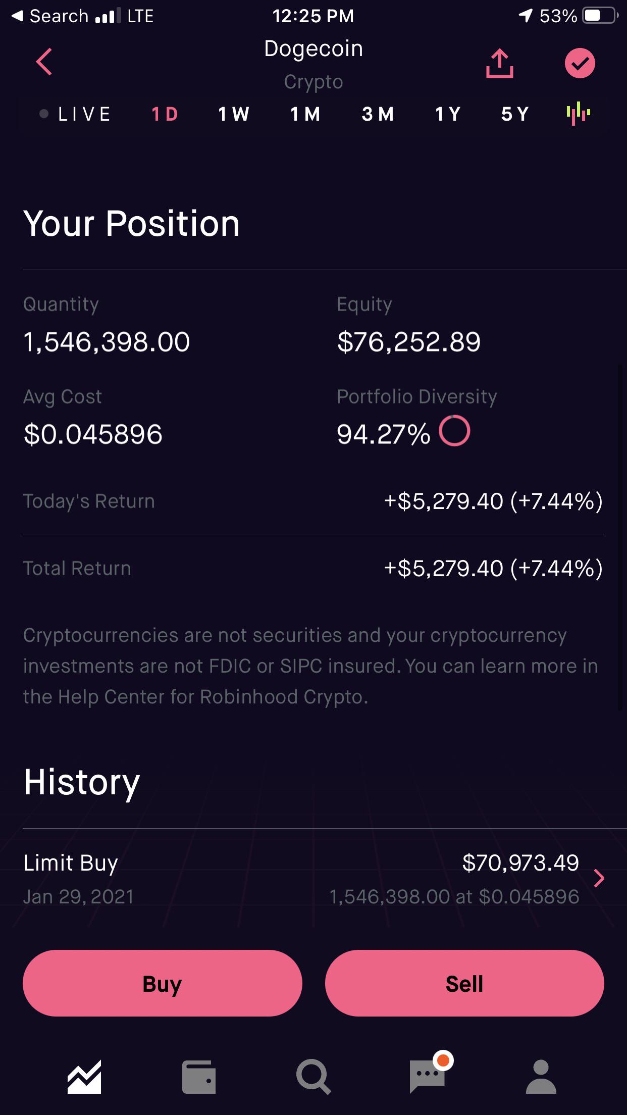Tap the Portfolio Diversity ring indicator
This screenshot has height=1115, width=627.
(454, 431)
